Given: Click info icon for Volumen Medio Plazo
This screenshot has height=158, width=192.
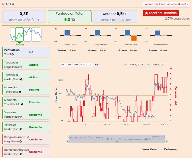Looking at the screenshot, I should coord(21,129).
